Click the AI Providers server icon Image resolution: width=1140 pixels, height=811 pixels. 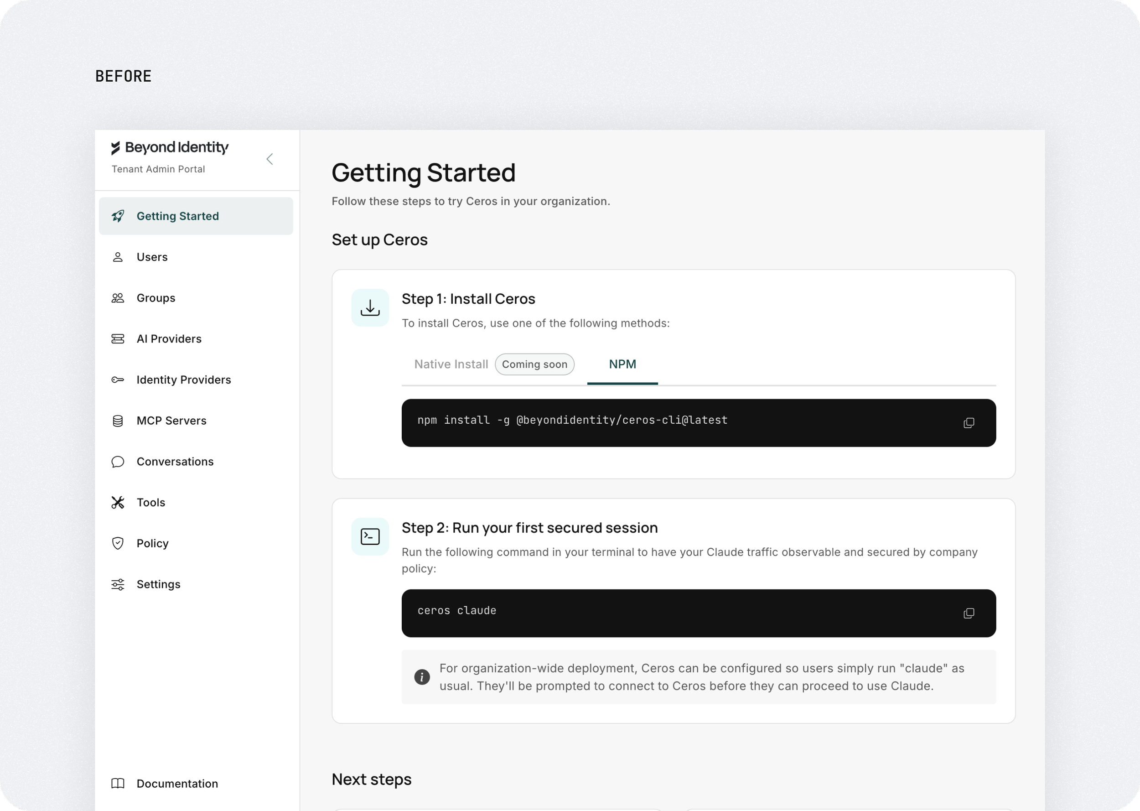coord(118,339)
